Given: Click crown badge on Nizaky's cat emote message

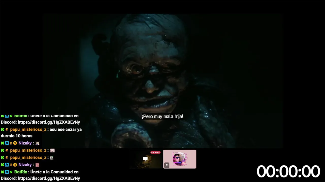Looking at the screenshot, I should point(11,143).
